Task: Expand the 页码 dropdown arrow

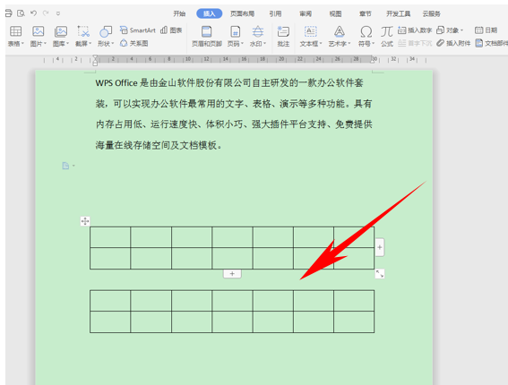Action: 242,43
